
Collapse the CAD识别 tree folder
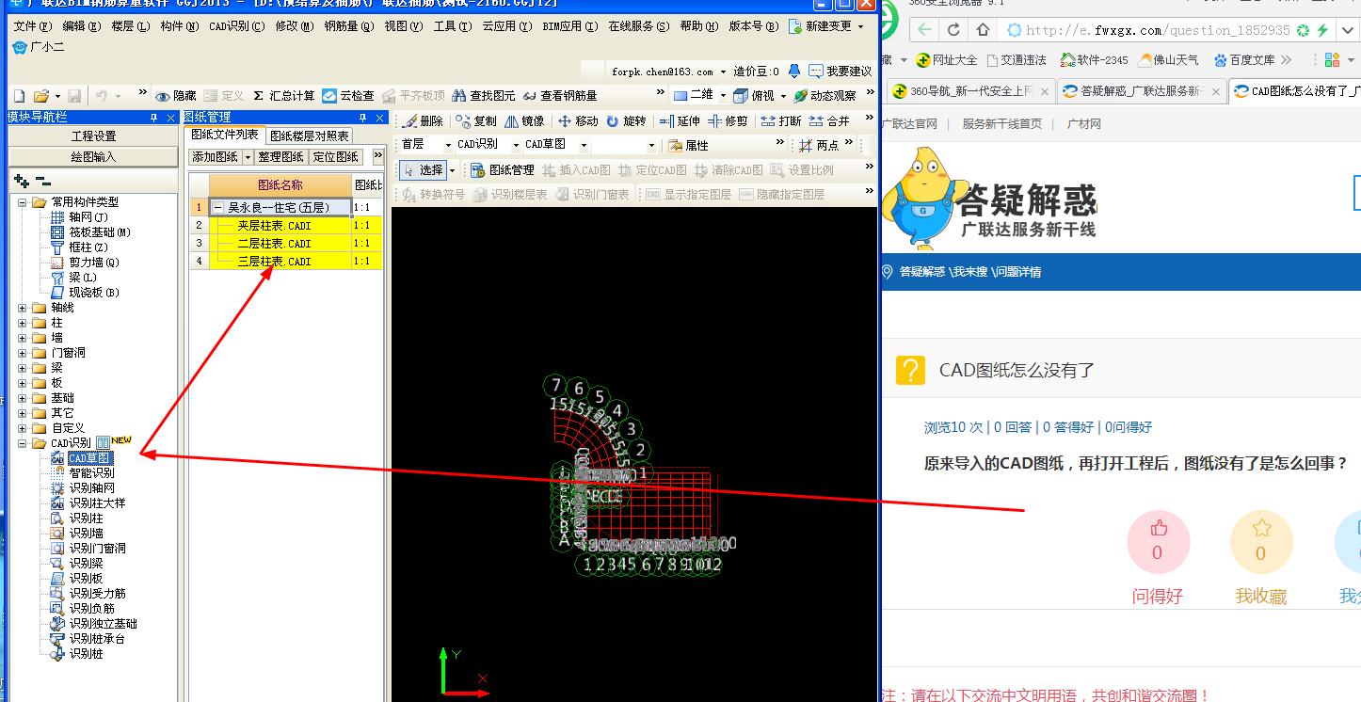point(23,443)
